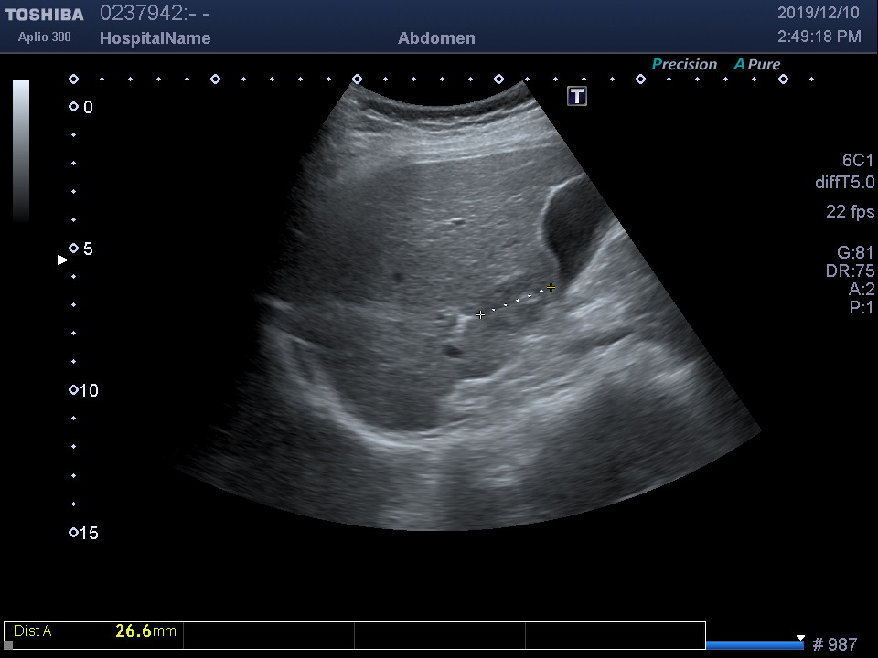Image resolution: width=878 pixels, height=658 pixels.
Task: Click the HospitalName header field
Action: (155, 38)
